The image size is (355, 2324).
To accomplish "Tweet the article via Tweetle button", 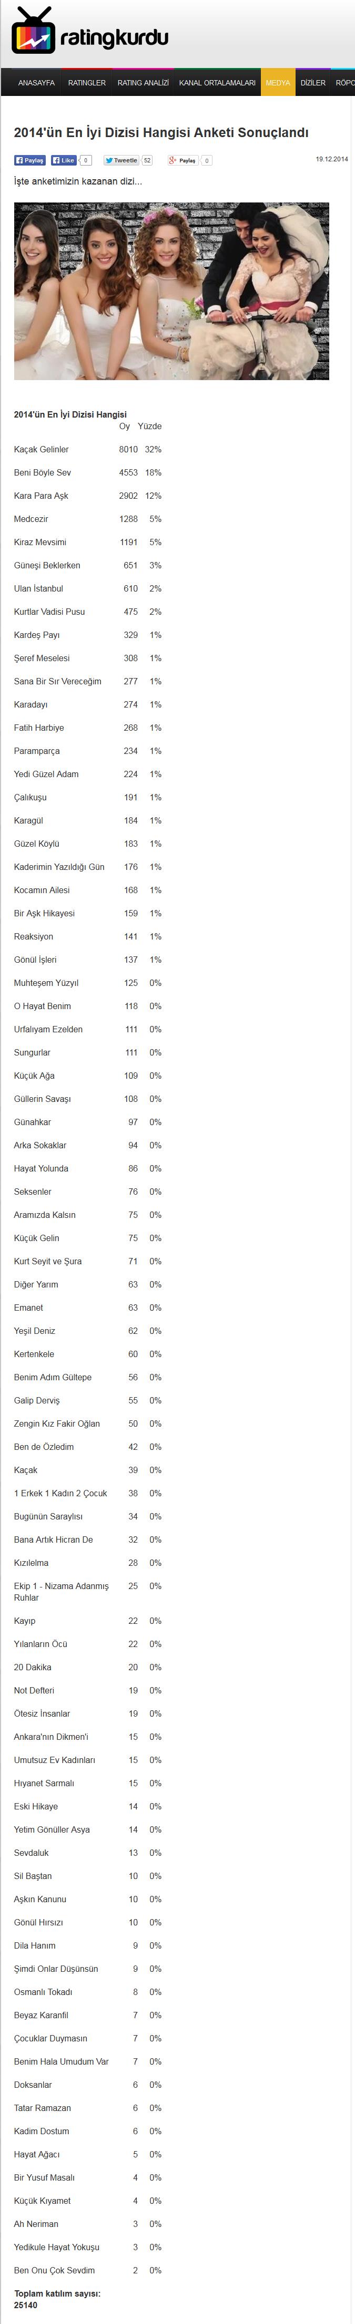I will (121, 161).
